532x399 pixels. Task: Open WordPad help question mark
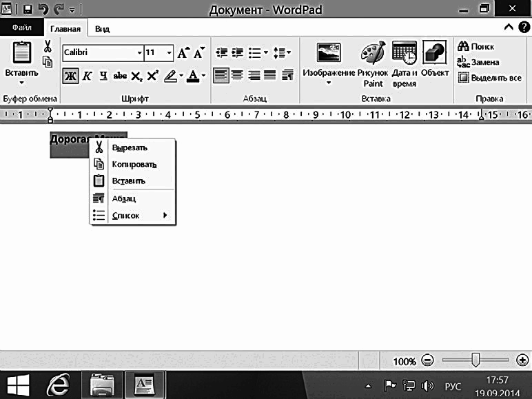coord(524,27)
